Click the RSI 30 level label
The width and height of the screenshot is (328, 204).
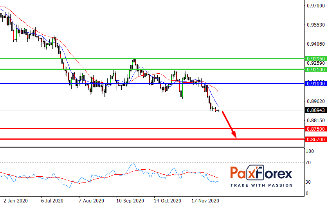tap(308, 182)
